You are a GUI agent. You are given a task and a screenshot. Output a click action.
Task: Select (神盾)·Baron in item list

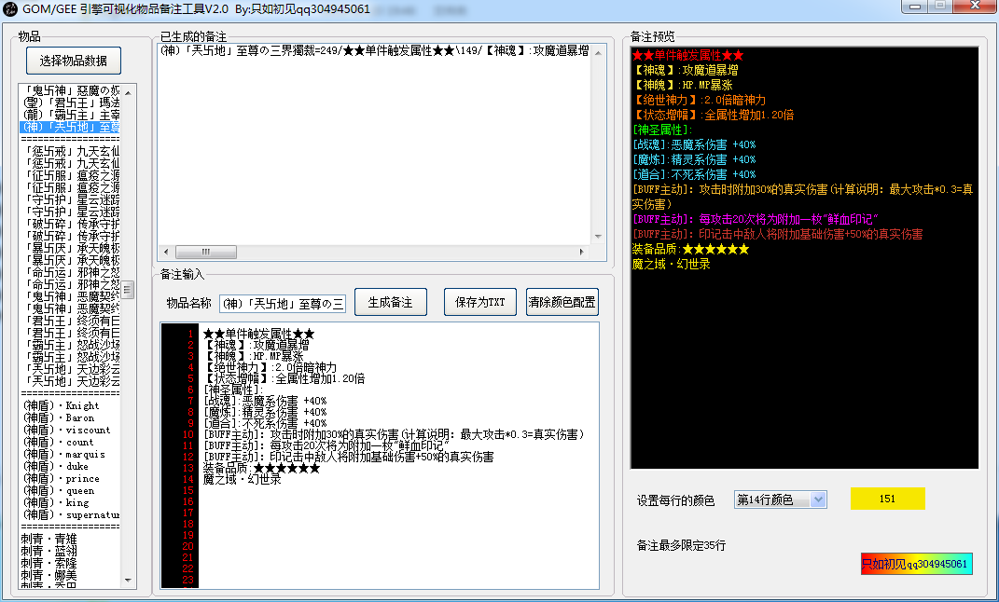click(59, 417)
